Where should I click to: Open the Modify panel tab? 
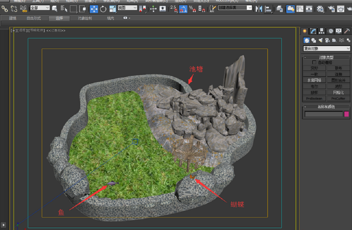[x=313, y=31]
